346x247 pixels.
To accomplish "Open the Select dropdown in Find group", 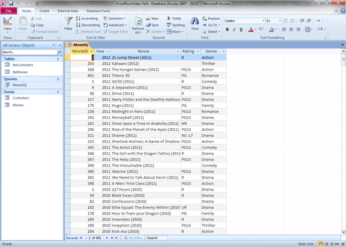I will click(211, 32).
